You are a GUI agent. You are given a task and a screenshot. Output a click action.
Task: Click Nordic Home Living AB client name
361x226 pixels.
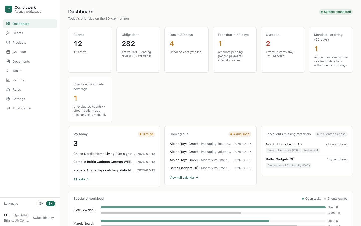[x=284, y=144]
